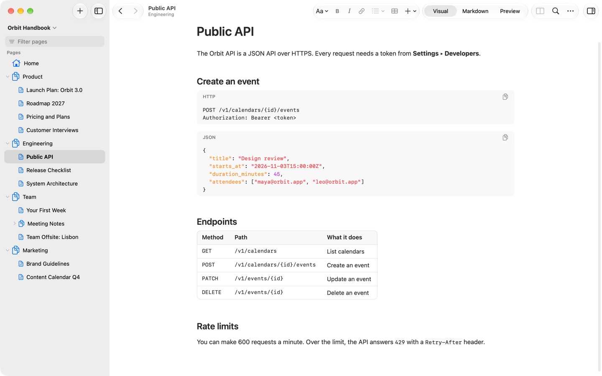This screenshot has height=376, width=602.
Task: Expand the Meeting Notes page
Action: [x=15, y=224]
